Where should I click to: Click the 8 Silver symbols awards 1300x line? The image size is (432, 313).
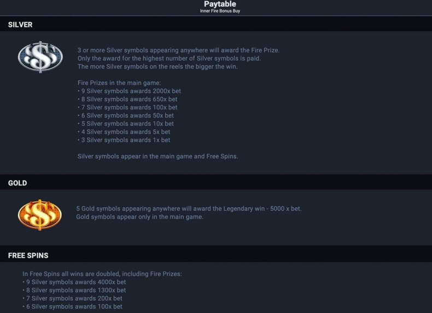click(x=74, y=291)
